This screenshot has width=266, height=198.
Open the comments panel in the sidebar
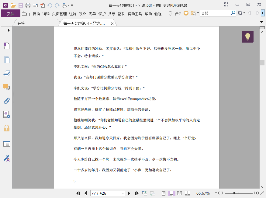point(7,87)
